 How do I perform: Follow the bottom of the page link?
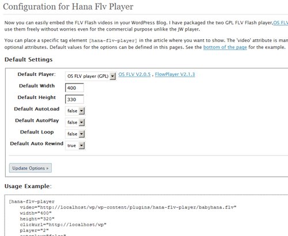tap(225, 47)
